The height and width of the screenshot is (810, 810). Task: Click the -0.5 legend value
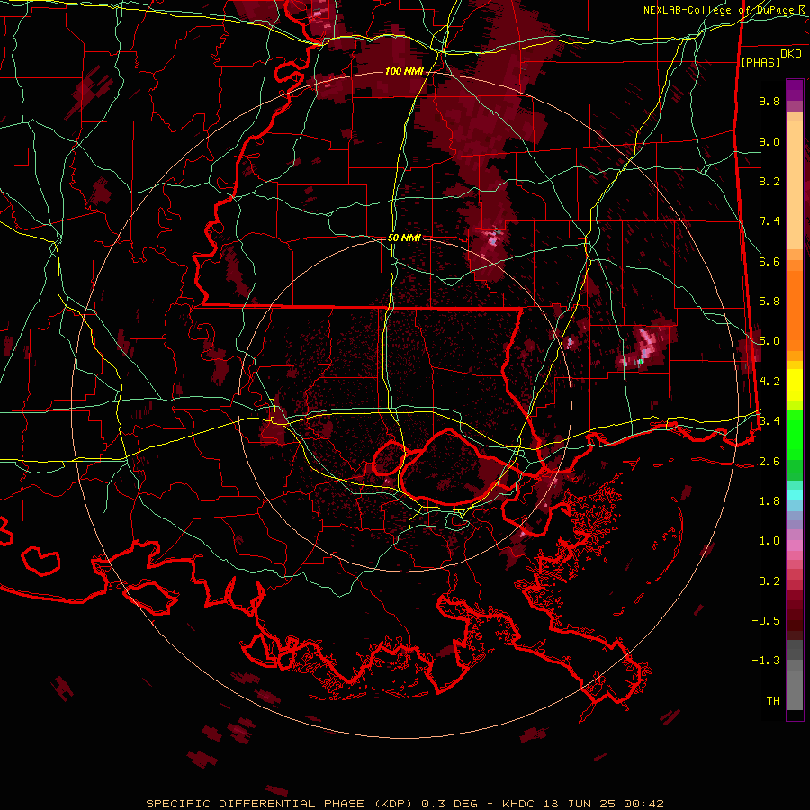click(x=766, y=620)
